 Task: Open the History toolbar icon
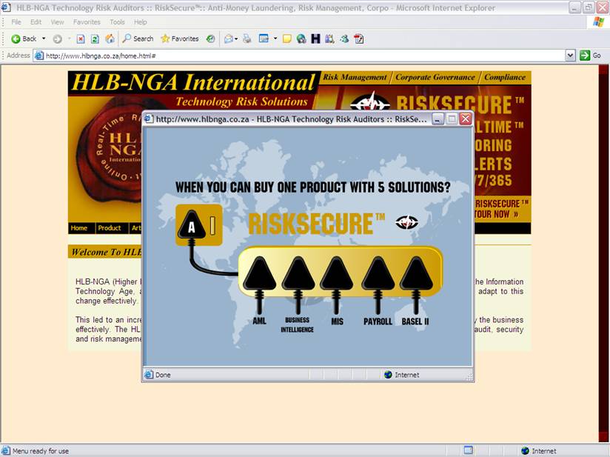(210, 39)
